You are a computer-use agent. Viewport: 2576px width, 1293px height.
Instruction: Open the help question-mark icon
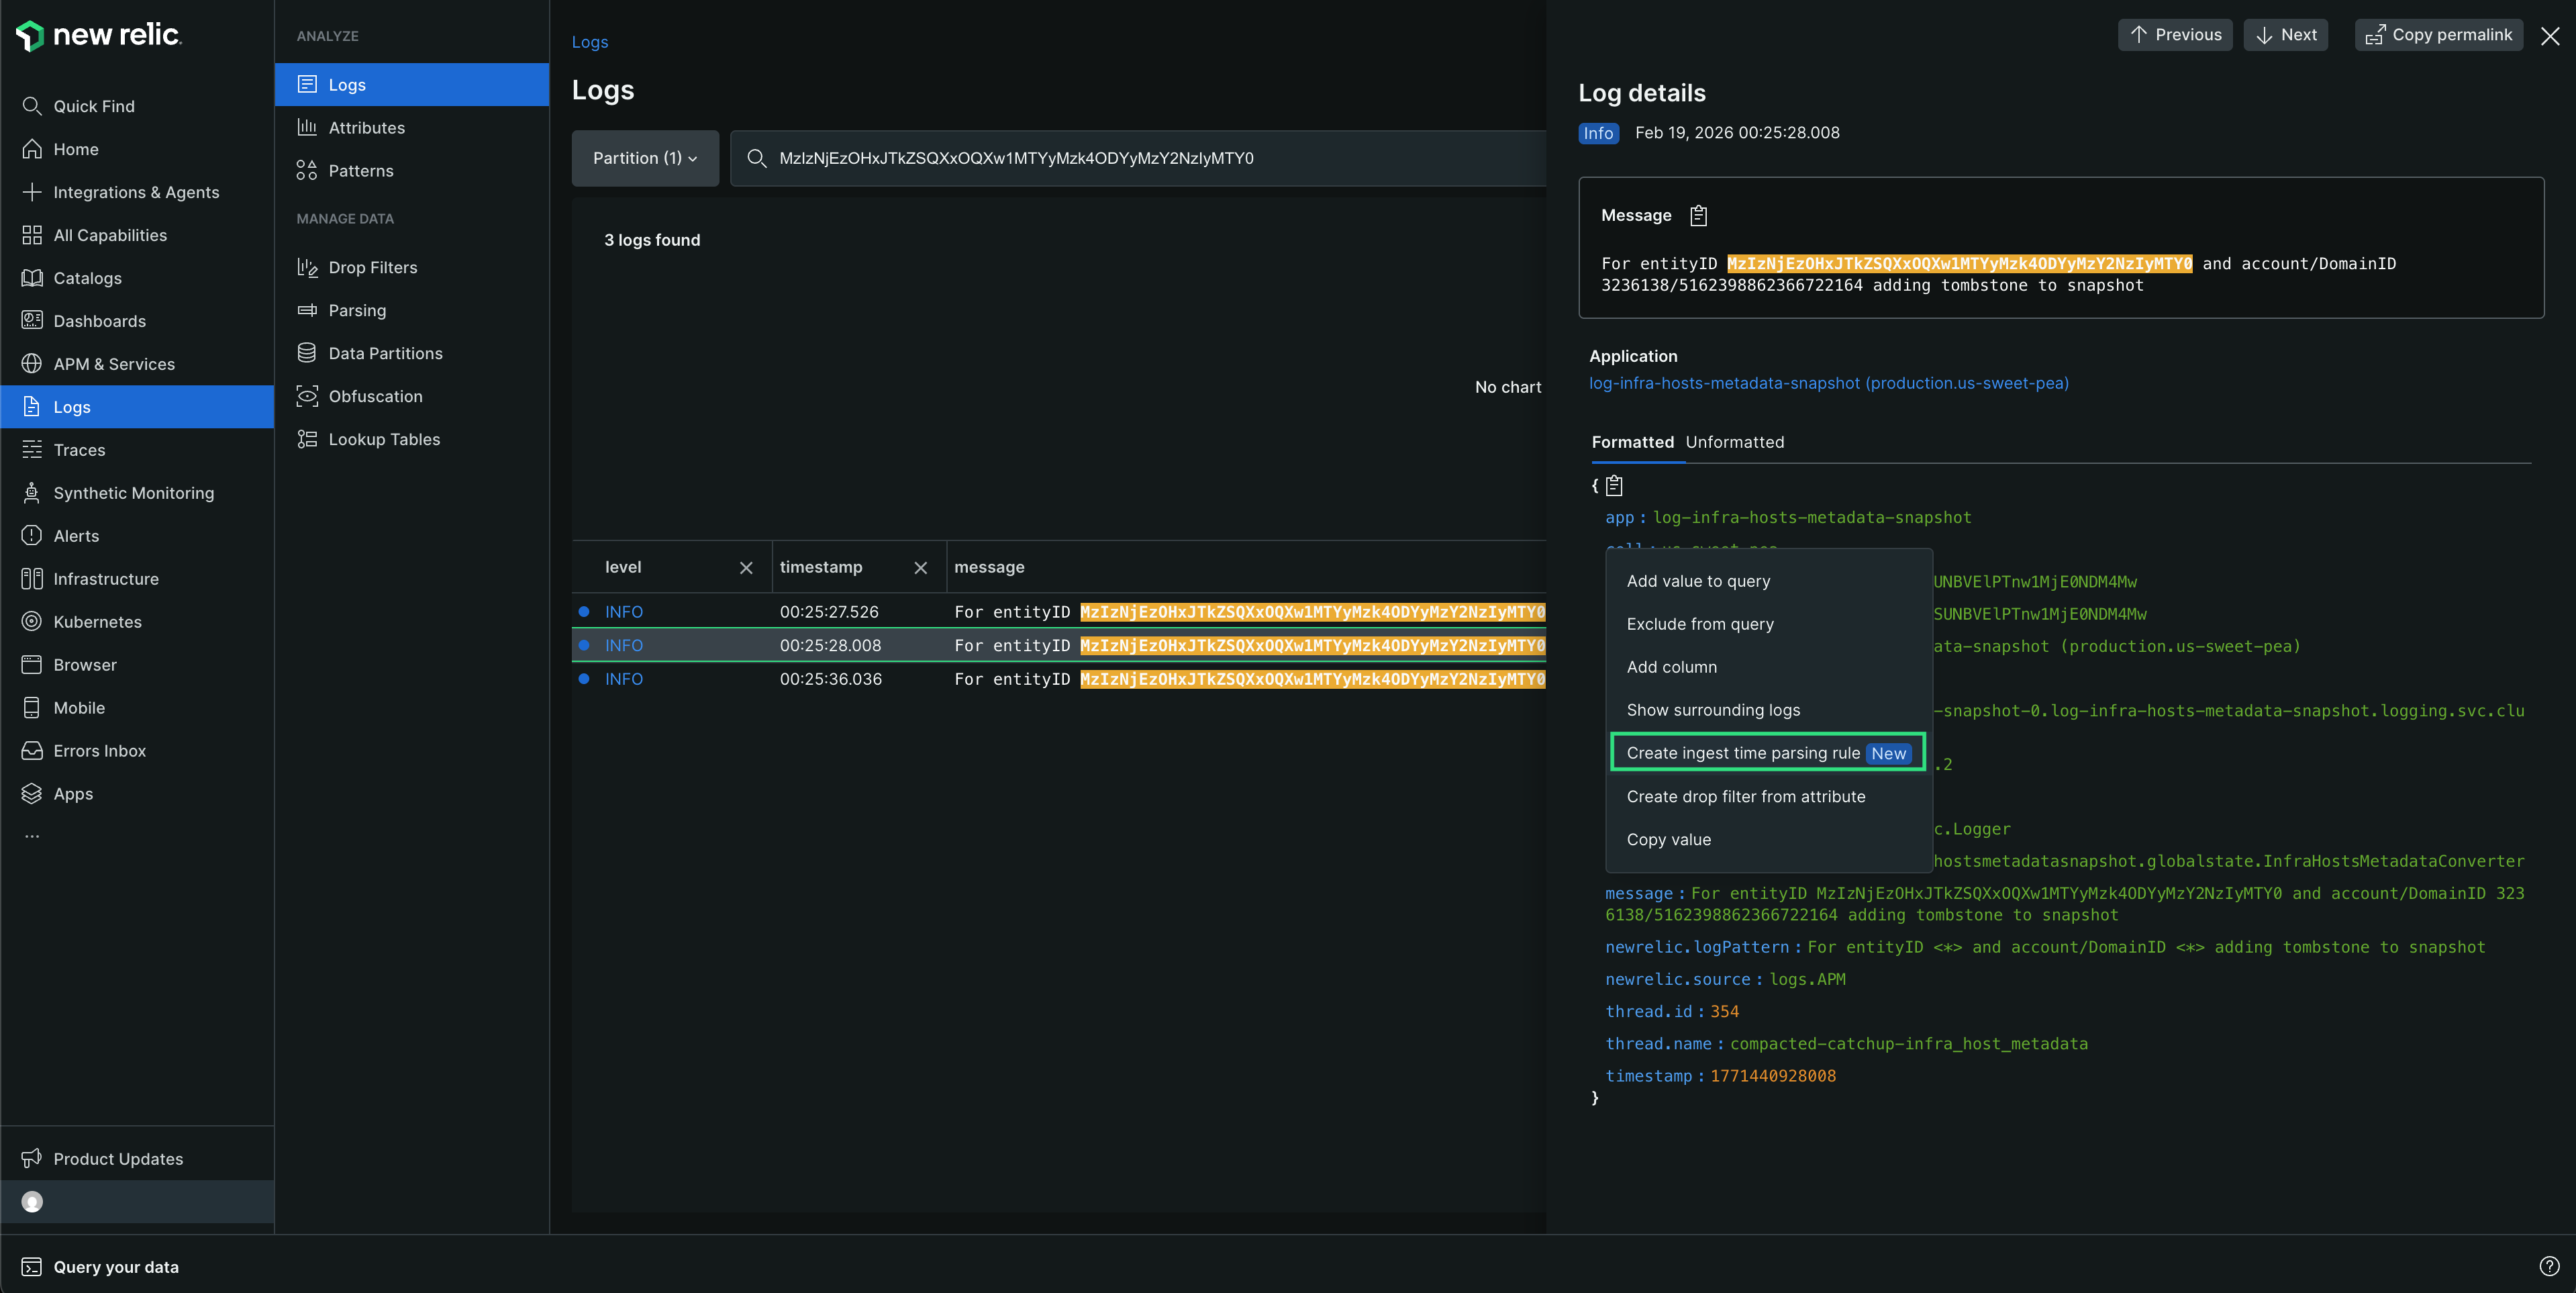tap(2549, 1266)
